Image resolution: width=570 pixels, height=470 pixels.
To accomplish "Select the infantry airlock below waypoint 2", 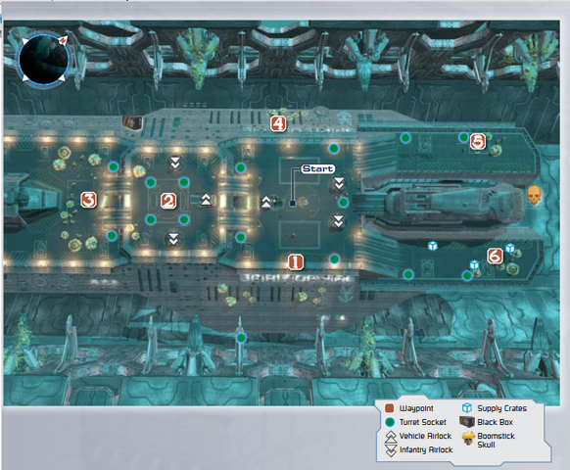I will click(x=173, y=239).
